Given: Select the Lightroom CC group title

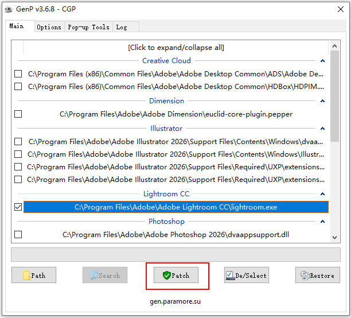Looking at the screenshot, I should click(x=166, y=194).
